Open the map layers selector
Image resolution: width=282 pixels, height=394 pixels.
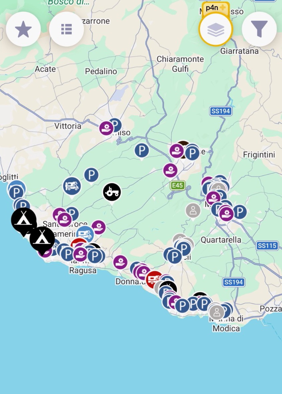pos(216,29)
